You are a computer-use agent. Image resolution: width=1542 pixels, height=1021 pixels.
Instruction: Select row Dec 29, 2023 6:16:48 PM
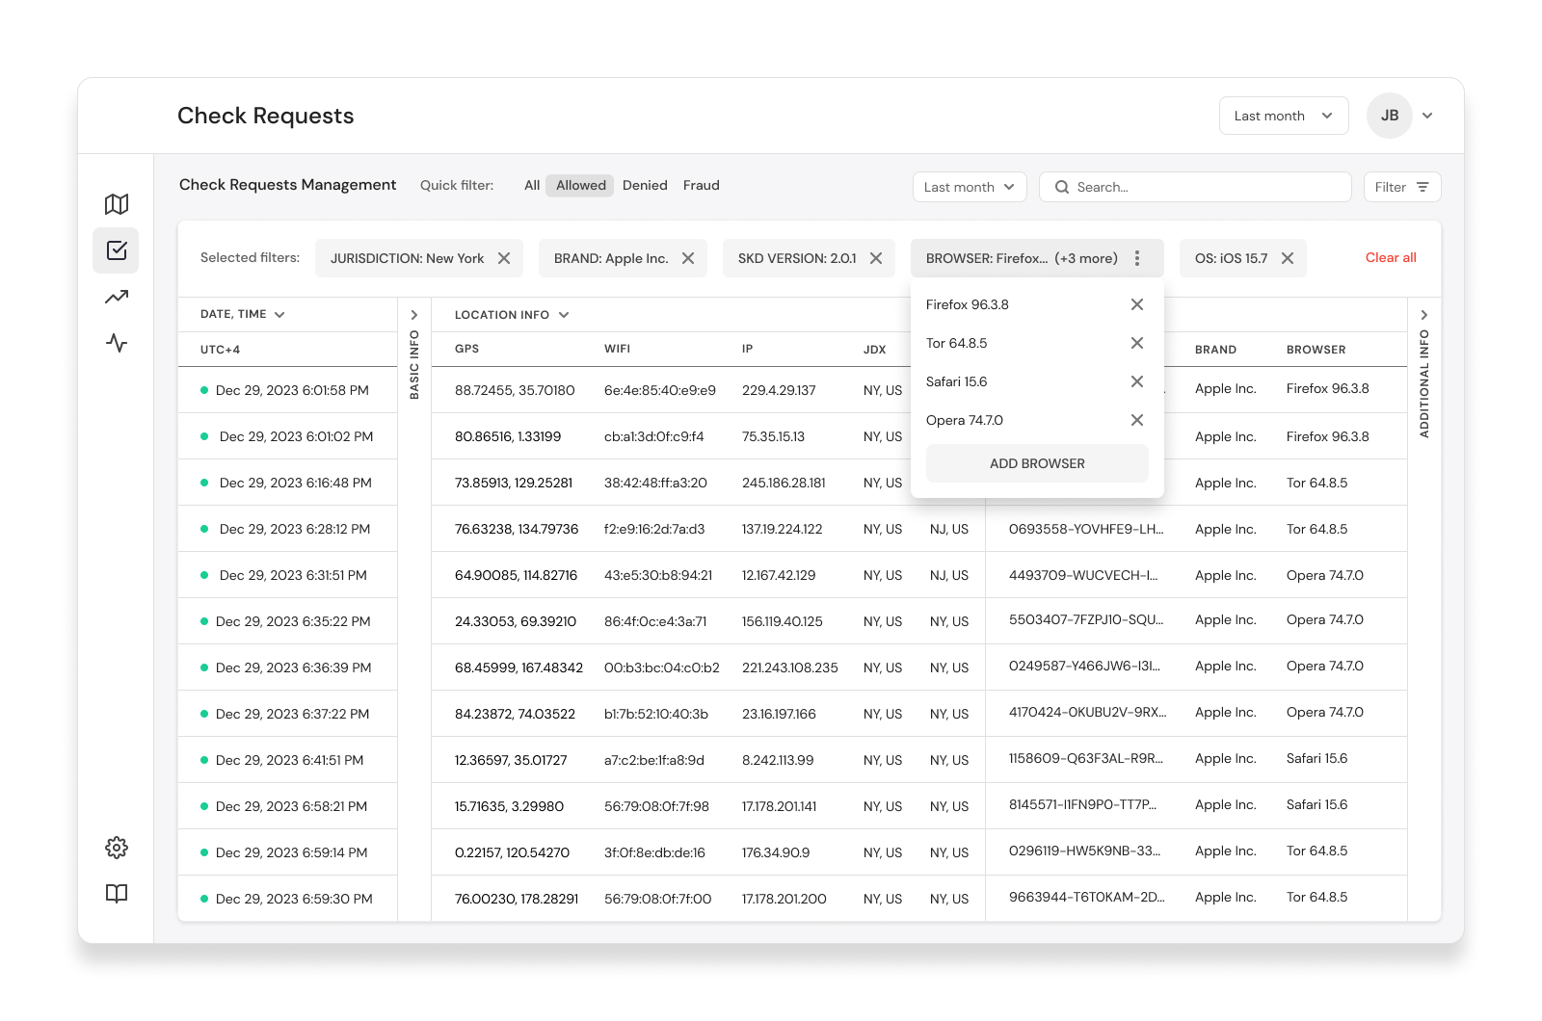click(287, 483)
